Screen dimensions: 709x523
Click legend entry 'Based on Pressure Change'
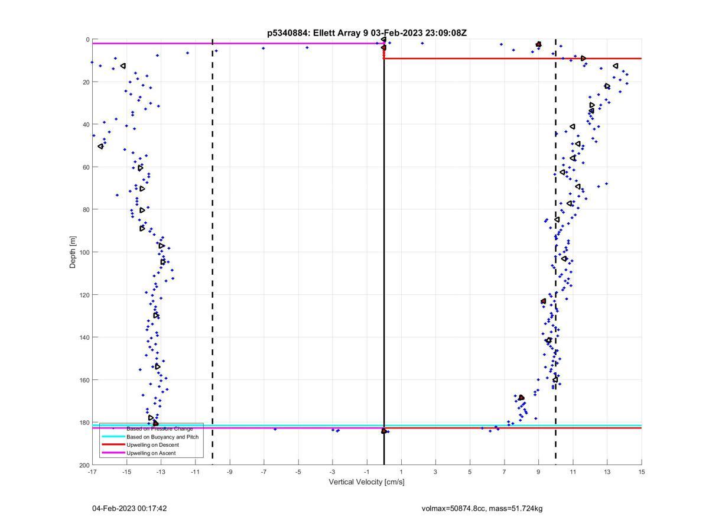[x=160, y=428]
